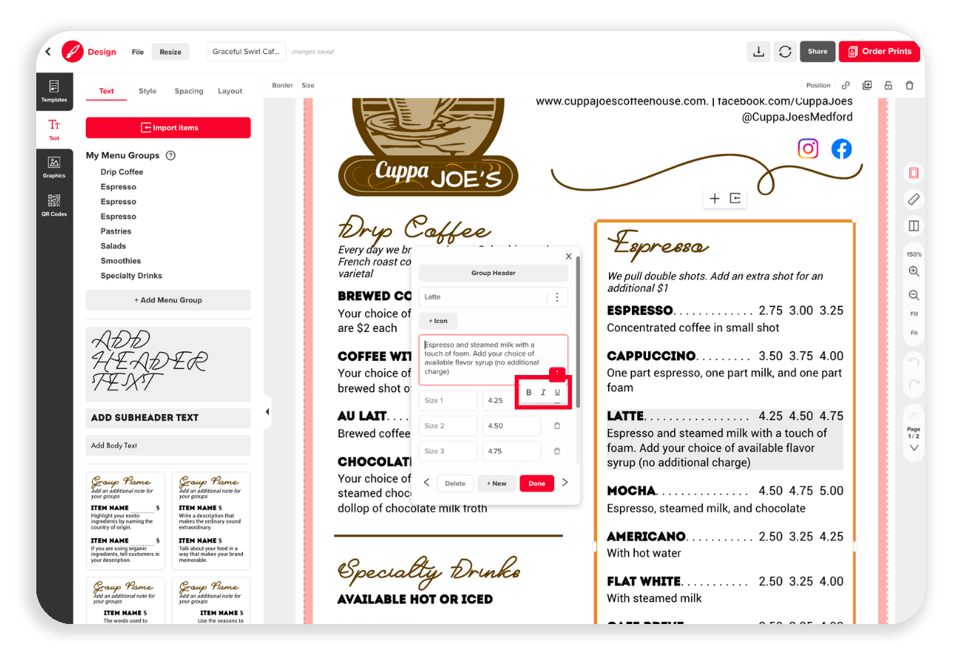Click the Instagram icon on the menu
This screenshot has width=963, height=667.
808,149
